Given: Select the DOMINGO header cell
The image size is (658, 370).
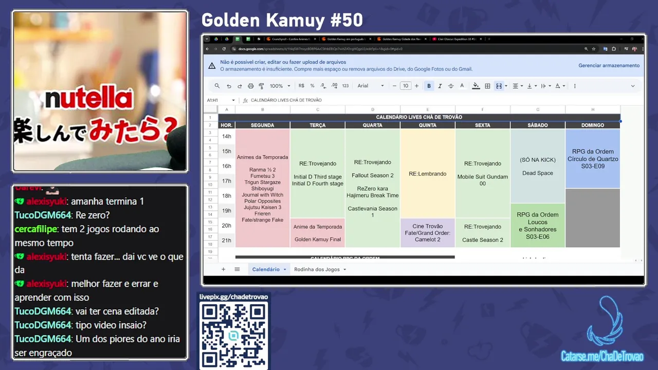Looking at the screenshot, I should point(593,125).
